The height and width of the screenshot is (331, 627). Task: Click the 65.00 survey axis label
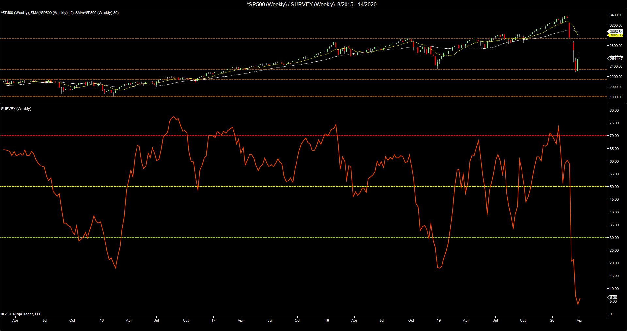click(x=614, y=149)
